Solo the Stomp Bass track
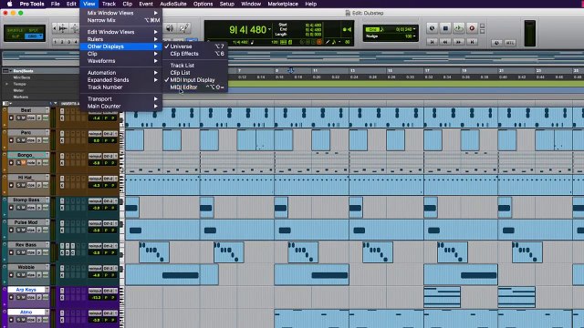The width and height of the screenshot is (584, 328). [18, 208]
